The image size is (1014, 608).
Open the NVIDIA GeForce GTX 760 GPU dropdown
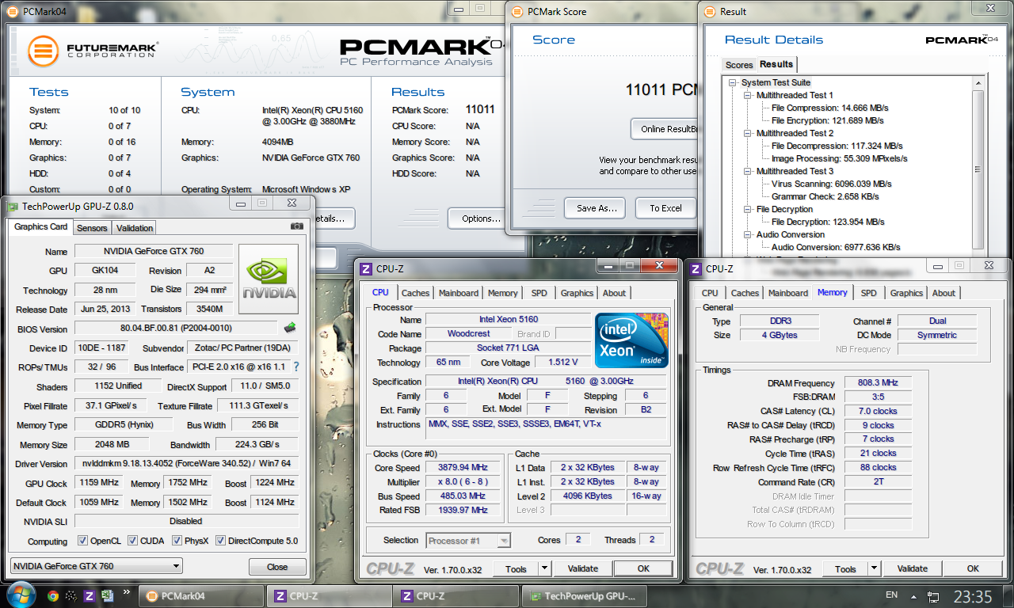click(x=96, y=566)
